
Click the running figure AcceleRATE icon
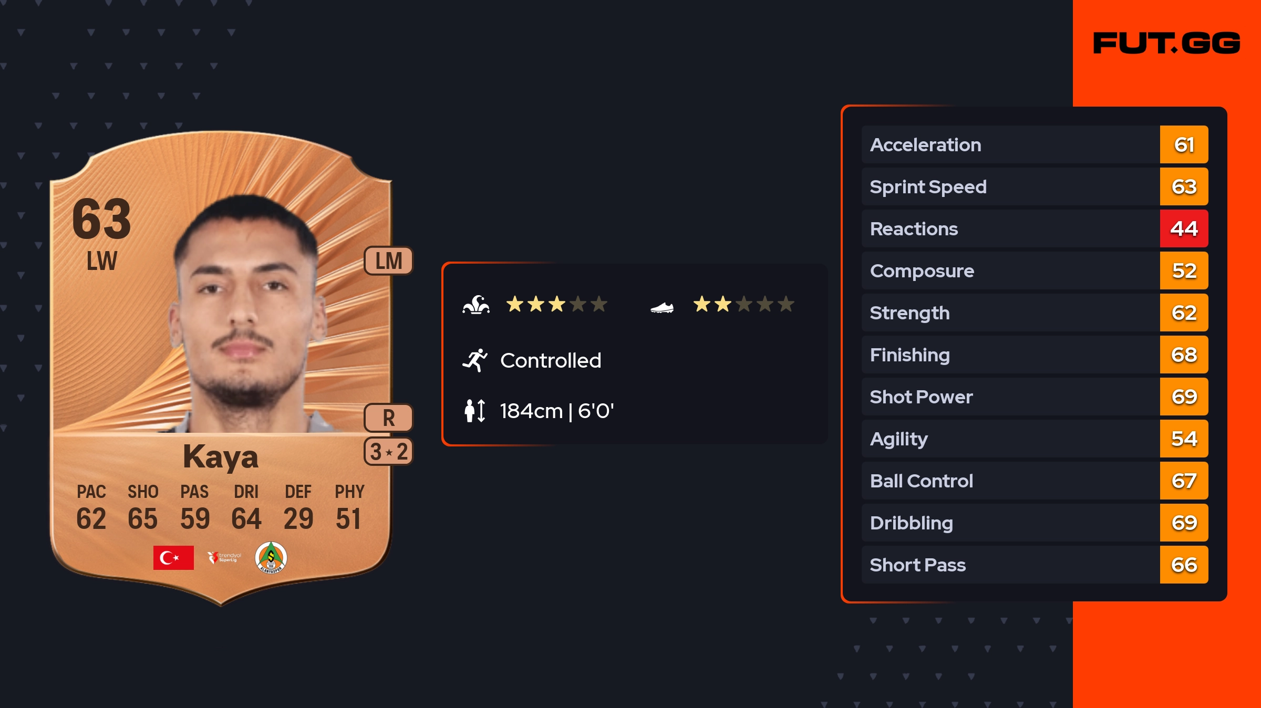tap(475, 360)
